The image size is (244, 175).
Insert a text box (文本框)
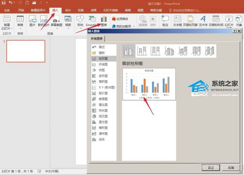pos(177,21)
